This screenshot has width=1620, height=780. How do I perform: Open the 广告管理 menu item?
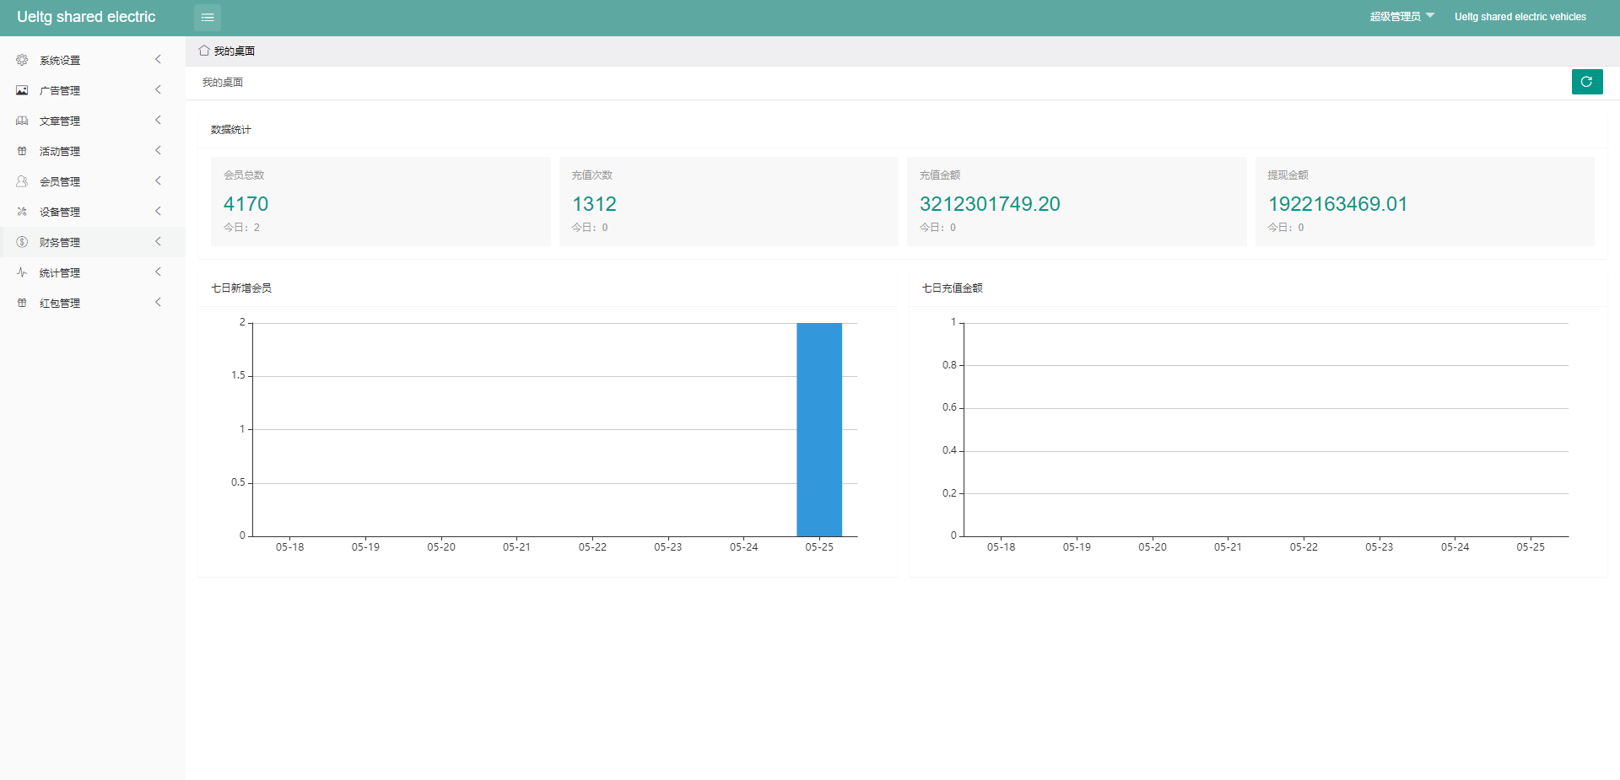point(60,90)
